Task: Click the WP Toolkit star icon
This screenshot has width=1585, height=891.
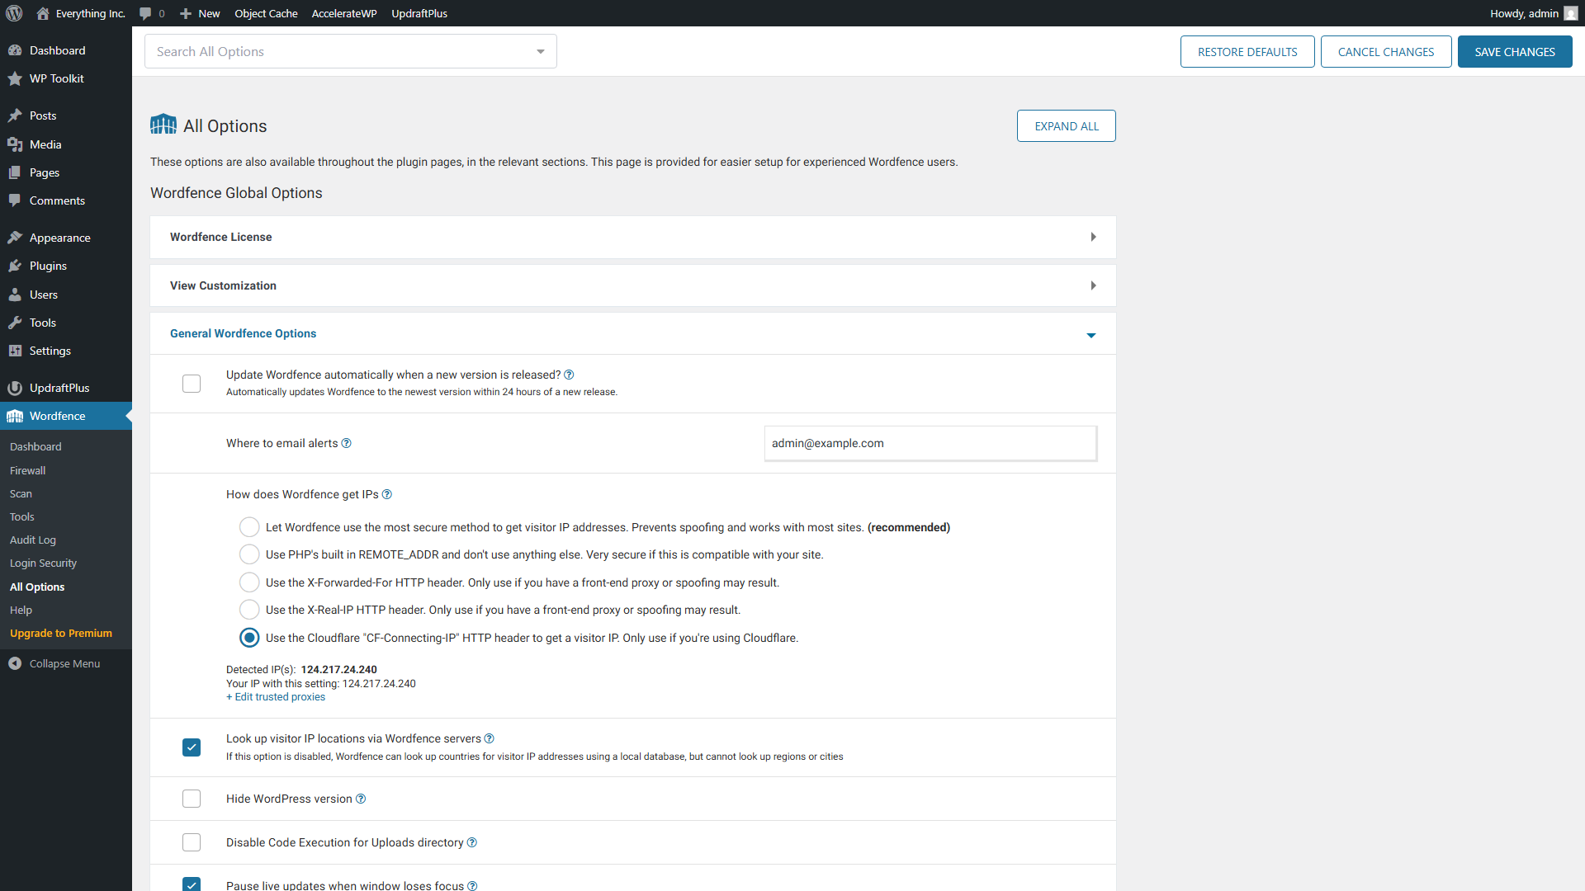Action: coord(15,78)
